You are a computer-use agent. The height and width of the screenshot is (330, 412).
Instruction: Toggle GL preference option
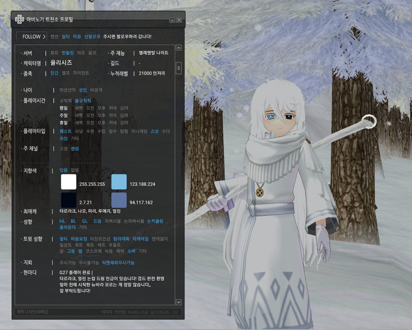pyautogui.click(x=85, y=221)
